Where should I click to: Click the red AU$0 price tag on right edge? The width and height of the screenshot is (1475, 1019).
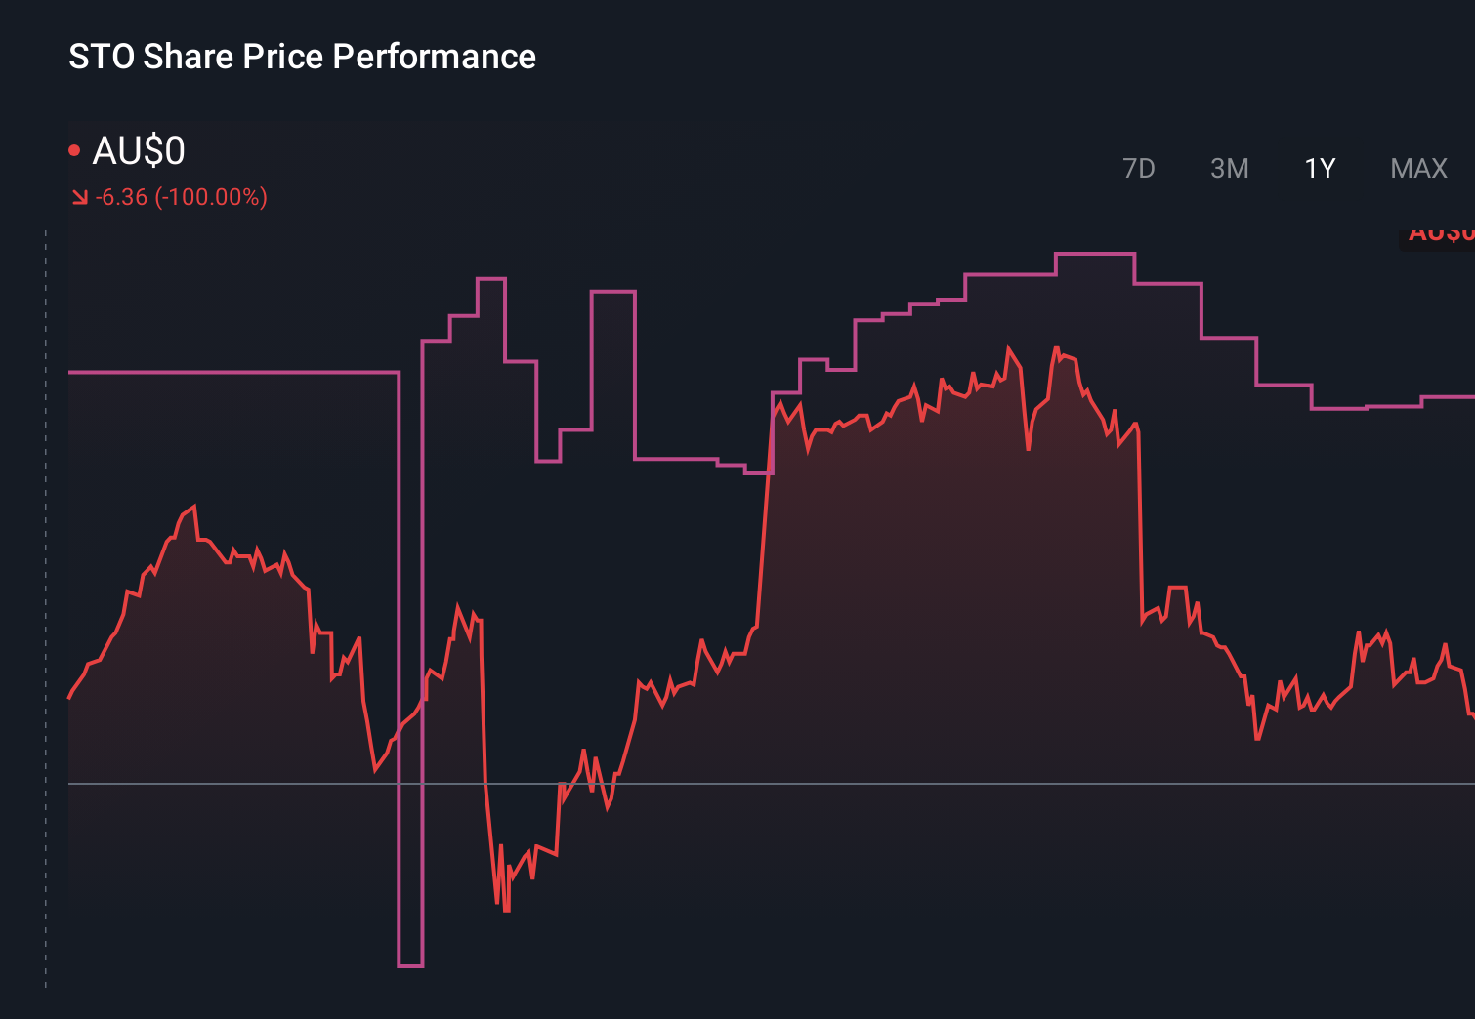pyautogui.click(x=1441, y=232)
